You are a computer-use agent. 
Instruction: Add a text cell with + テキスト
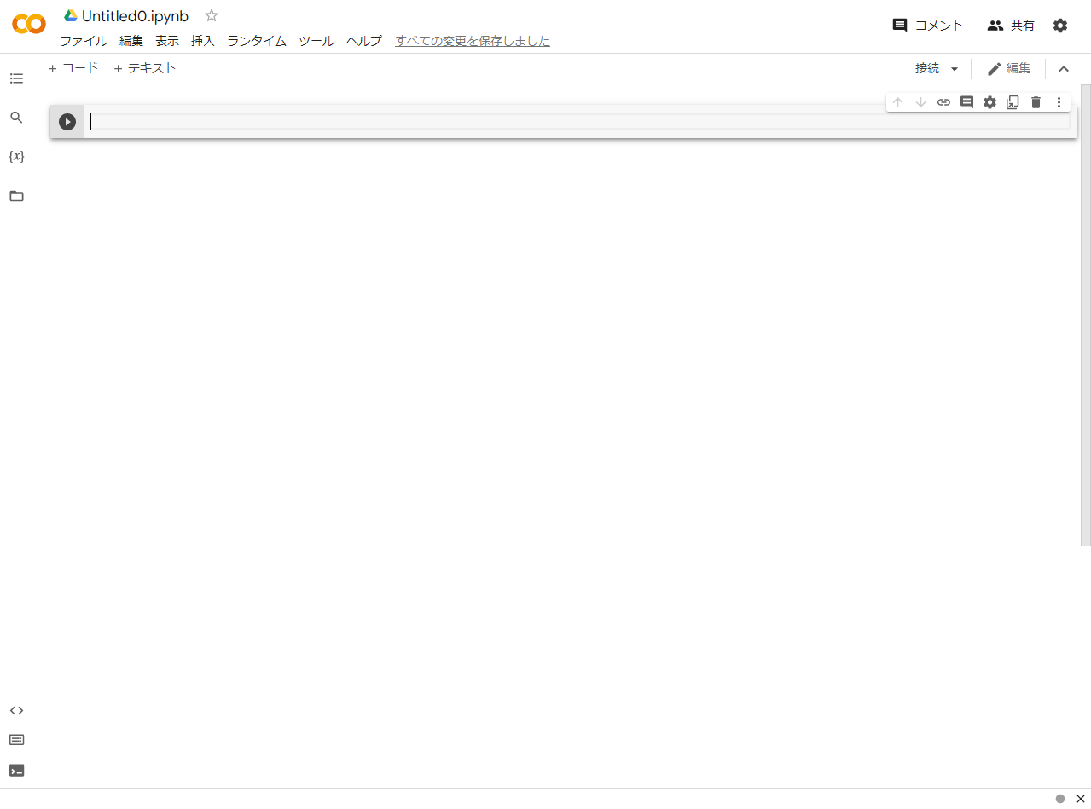[x=145, y=68]
